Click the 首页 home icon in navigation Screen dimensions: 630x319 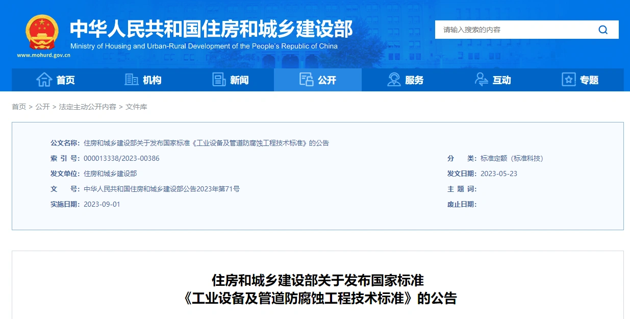click(x=44, y=80)
